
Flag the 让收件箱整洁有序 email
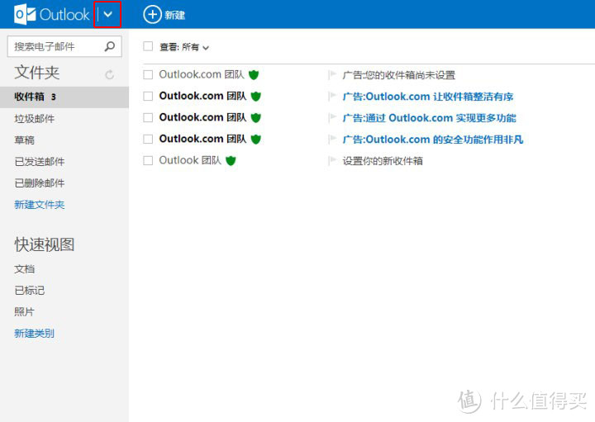pyautogui.click(x=333, y=96)
